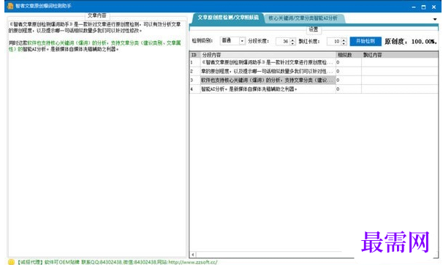443x265 pixels.
Task: Sort by the 相似数 column header
Action: (349, 55)
